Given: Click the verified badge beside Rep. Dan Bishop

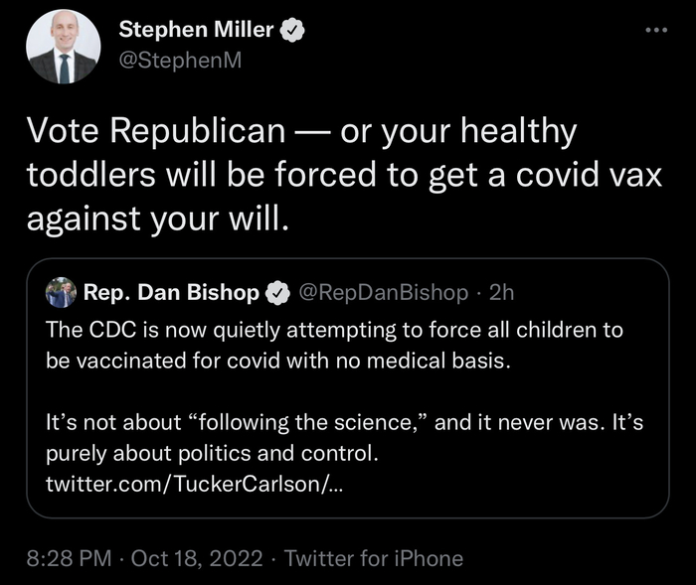Looking at the screenshot, I should pyautogui.click(x=277, y=293).
